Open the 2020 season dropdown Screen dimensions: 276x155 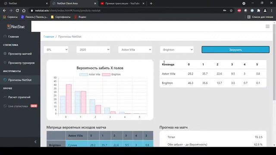93,50
